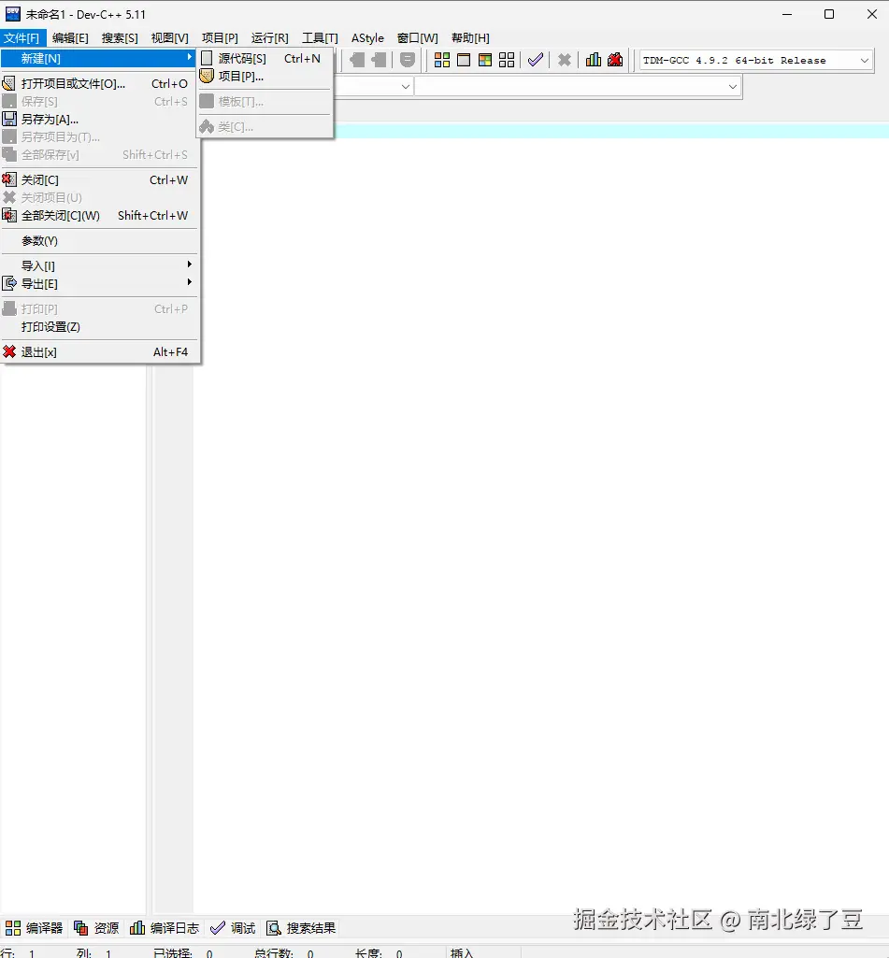Expand the 新建[N] submenu entry
Screen dimensions: 889x958
[99, 58]
